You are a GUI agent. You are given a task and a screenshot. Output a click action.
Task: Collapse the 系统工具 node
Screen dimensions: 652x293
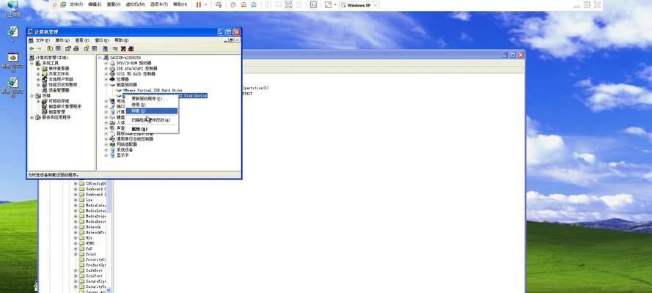32,63
